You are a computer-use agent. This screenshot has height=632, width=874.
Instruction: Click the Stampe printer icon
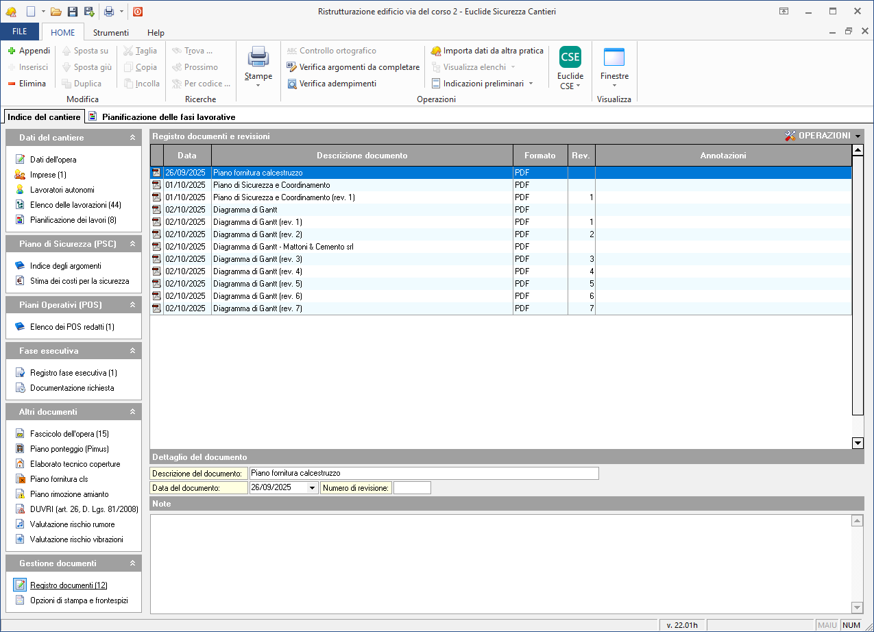(258, 56)
